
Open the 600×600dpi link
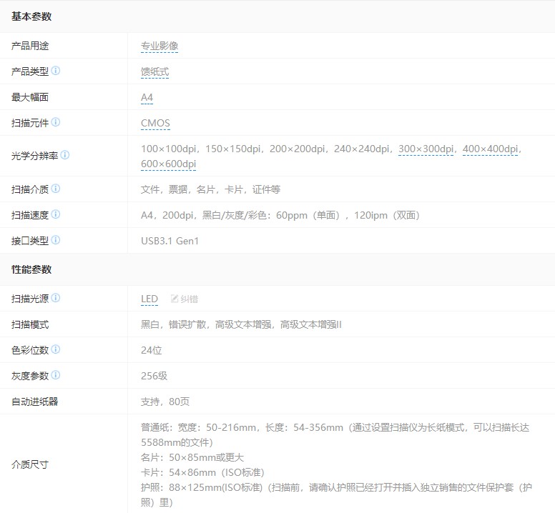point(169,164)
